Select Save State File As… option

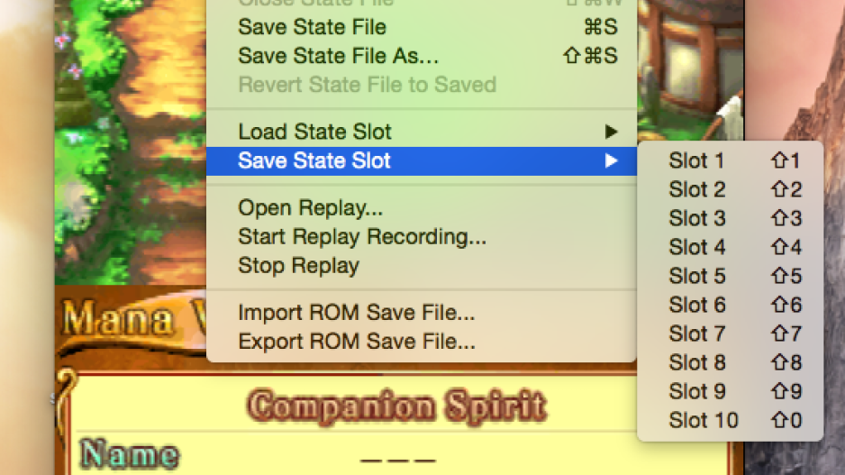pos(338,56)
